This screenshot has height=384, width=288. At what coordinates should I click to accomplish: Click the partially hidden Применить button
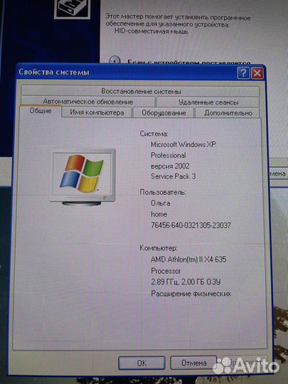tap(242, 362)
